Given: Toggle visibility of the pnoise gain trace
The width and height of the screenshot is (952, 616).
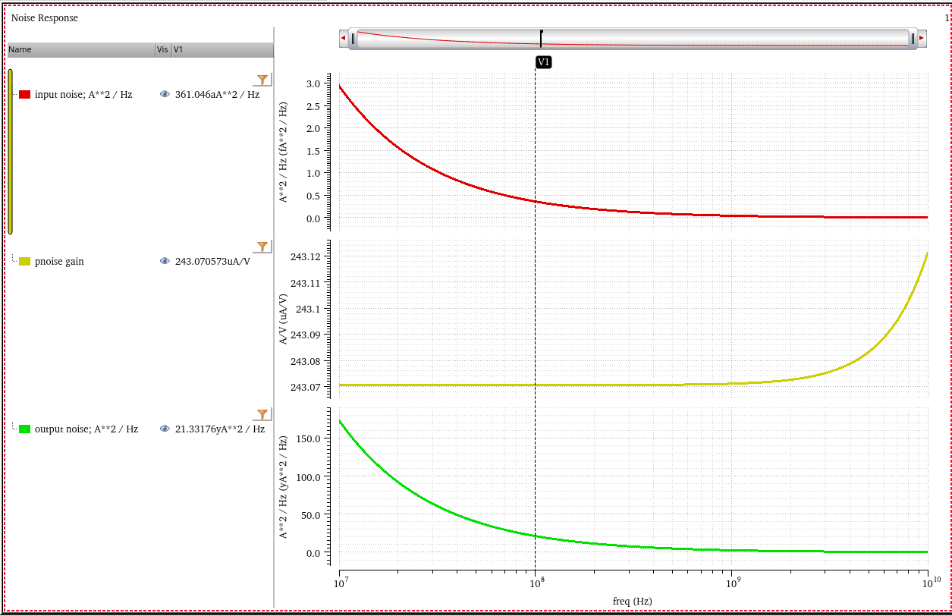Looking at the screenshot, I should 165,262.
